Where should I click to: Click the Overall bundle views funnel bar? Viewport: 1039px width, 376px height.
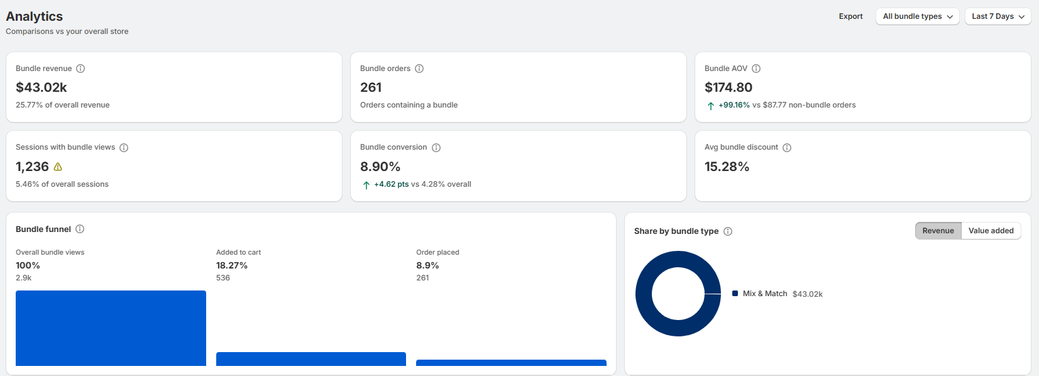click(111, 328)
